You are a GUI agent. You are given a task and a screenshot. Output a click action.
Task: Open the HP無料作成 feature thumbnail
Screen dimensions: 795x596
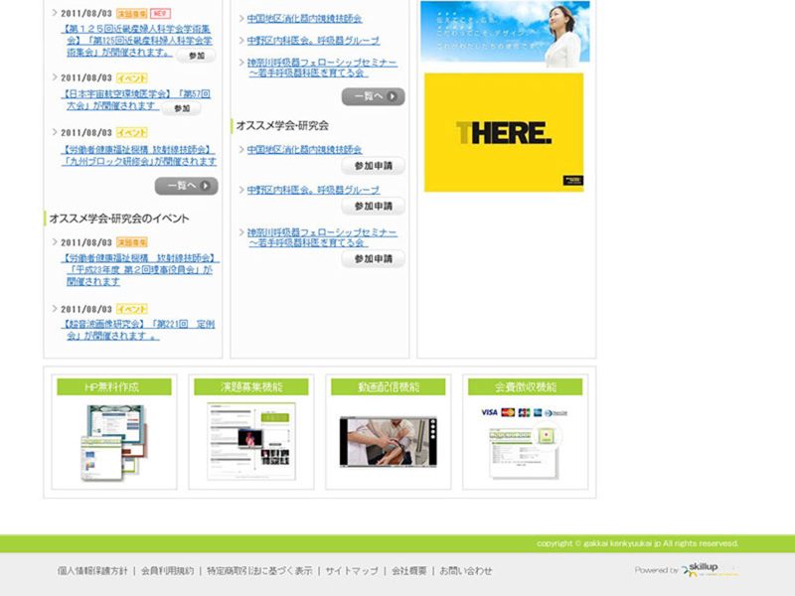point(112,441)
